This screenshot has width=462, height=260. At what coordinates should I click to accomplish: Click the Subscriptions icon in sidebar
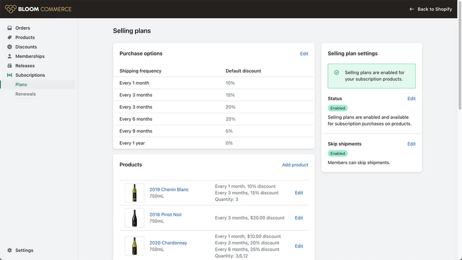coord(9,75)
